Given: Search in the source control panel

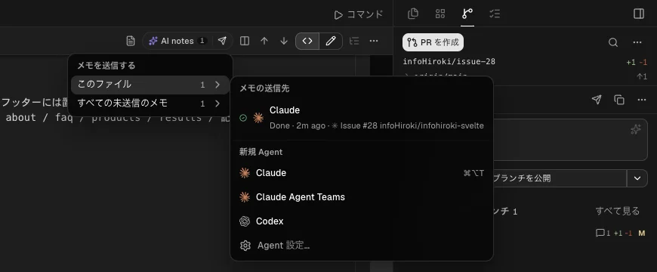Looking at the screenshot, I should click(x=613, y=42).
